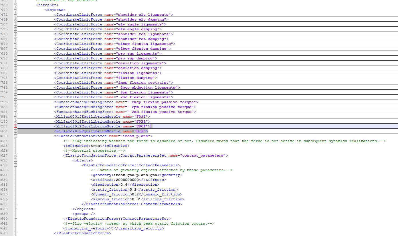This screenshot has width=398, height=236.
Task: Expand the "2md flexion passive torque" fold marker
Action: pos(15,112)
